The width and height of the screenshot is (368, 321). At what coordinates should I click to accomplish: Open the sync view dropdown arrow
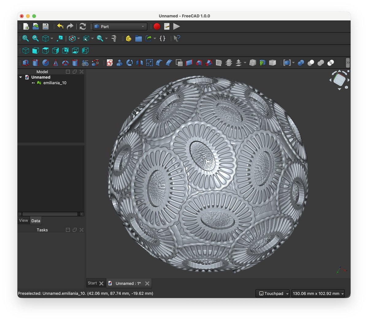[106, 39]
